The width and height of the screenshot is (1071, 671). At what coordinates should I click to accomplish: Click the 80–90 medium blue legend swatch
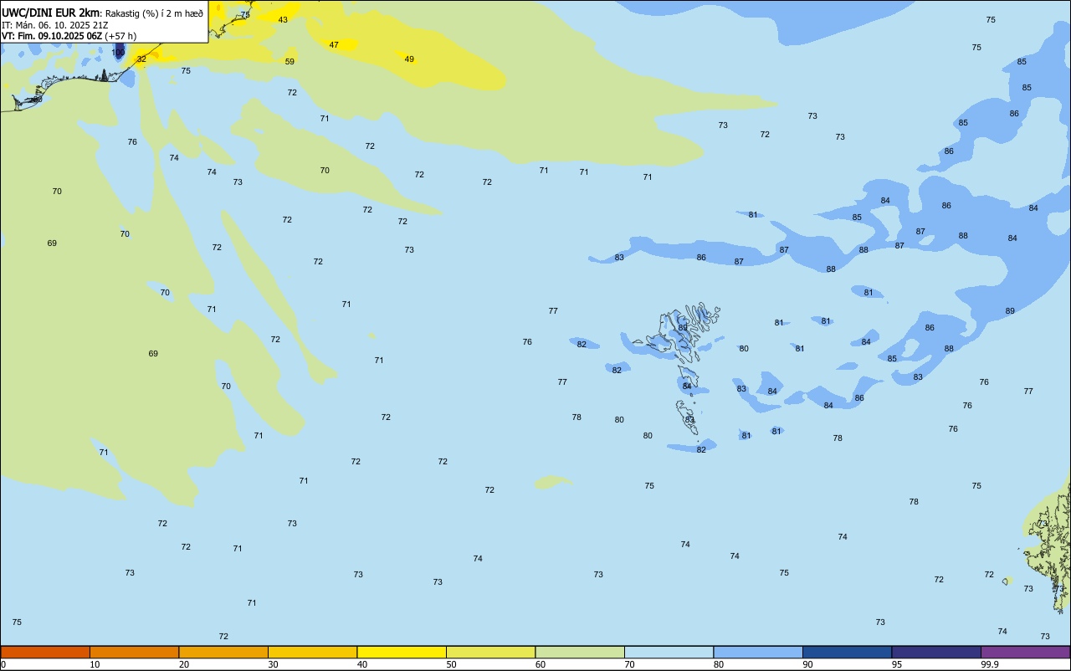pyautogui.click(x=758, y=652)
